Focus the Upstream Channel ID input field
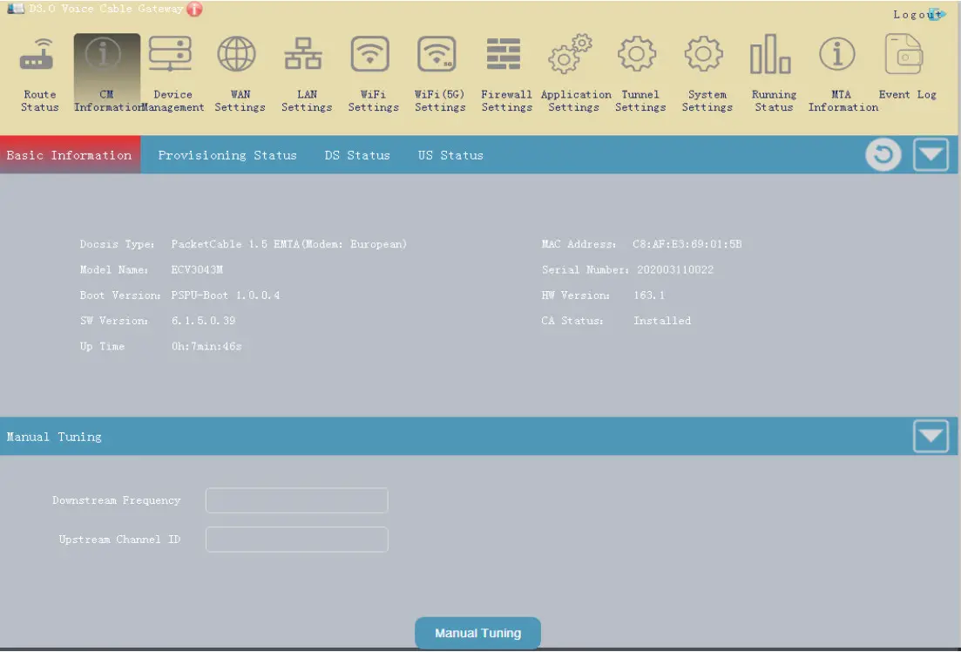The image size is (961, 652). (x=296, y=540)
